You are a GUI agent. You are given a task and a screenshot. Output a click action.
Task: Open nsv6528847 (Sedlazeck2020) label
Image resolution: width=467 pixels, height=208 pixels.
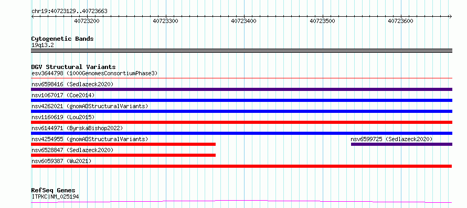pos(72,150)
